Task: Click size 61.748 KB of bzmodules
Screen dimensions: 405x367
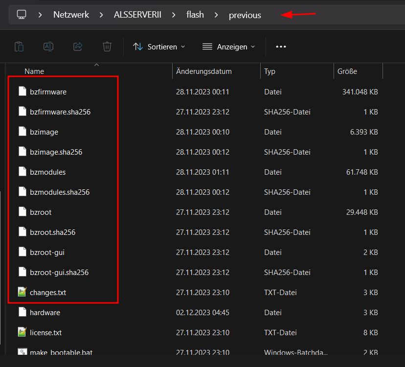Action: pos(362,172)
